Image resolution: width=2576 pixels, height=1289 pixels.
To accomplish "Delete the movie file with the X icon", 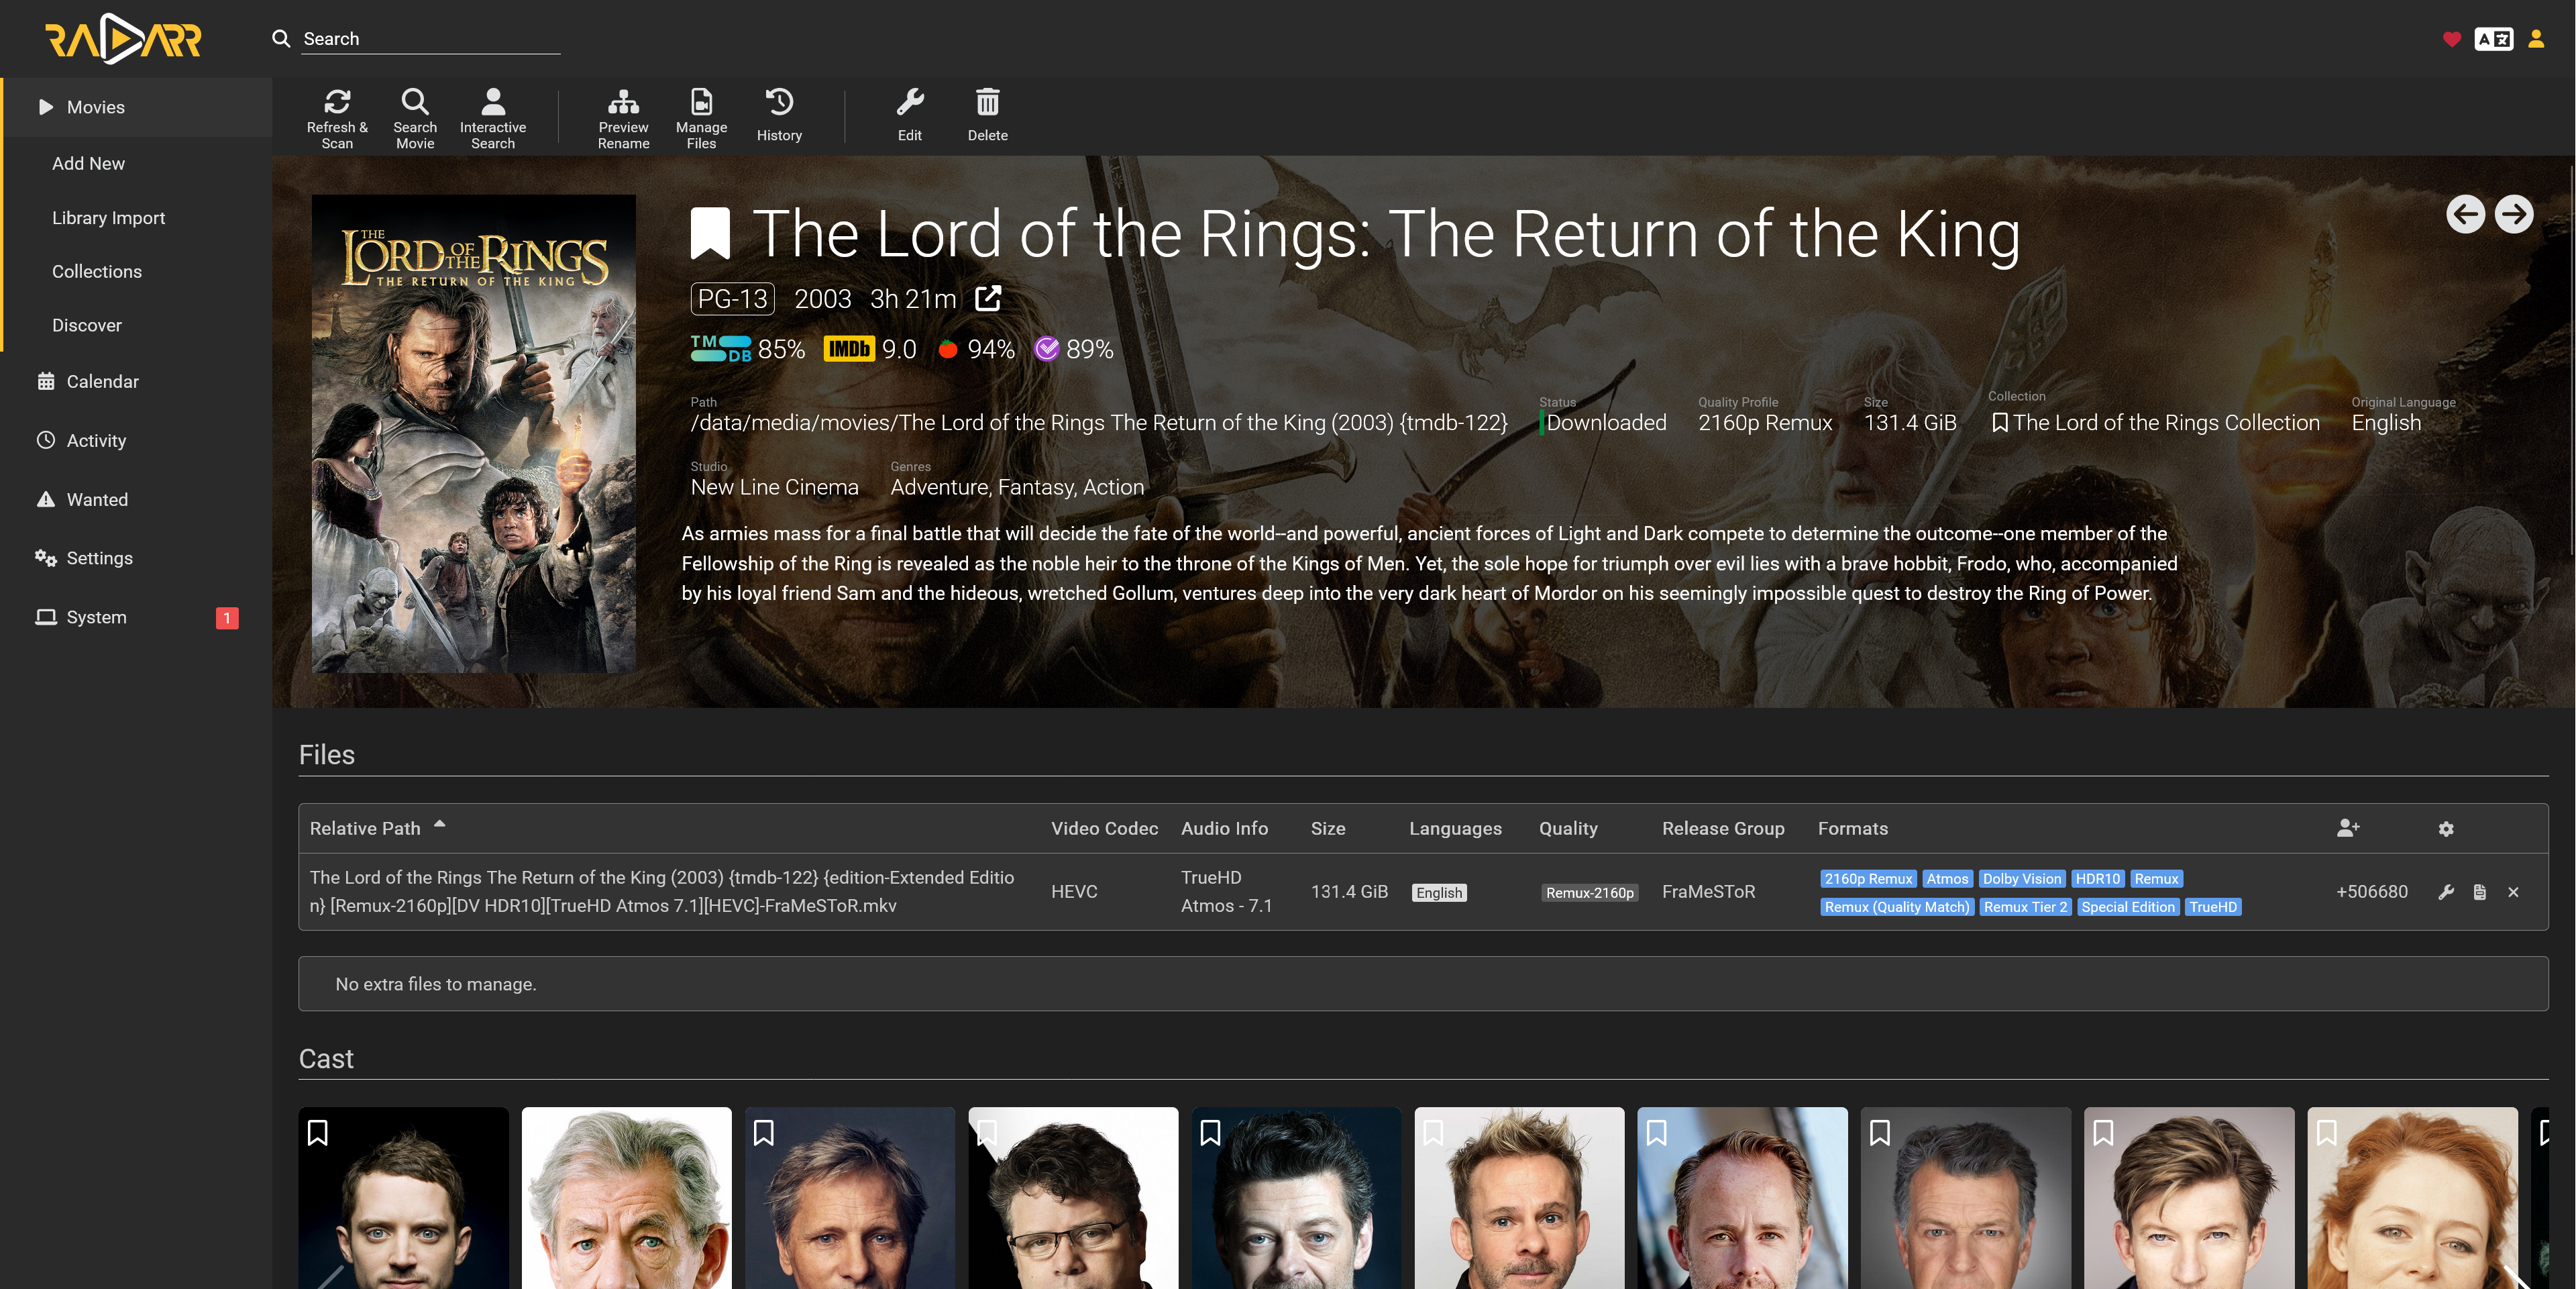I will click(2513, 892).
